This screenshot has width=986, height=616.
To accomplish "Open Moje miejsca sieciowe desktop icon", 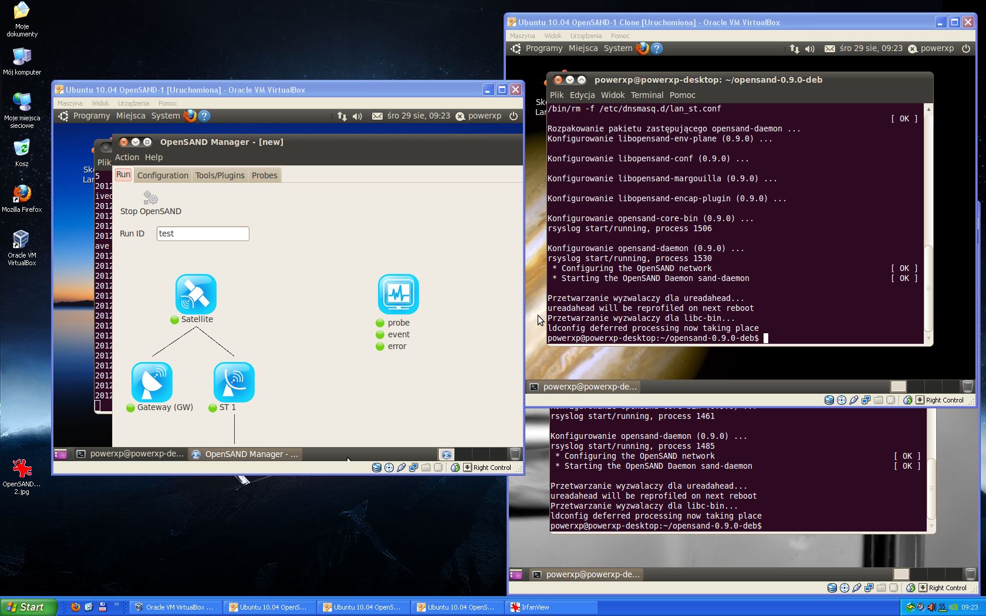I will (22, 110).
